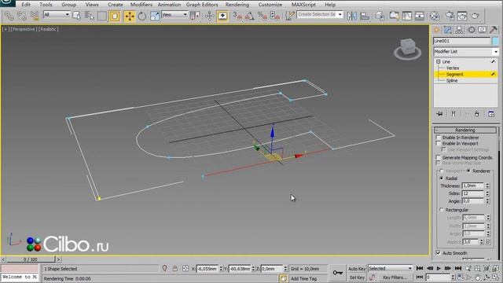Select Spline sub-object level
This screenshot has height=283, width=503.
click(452, 80)
